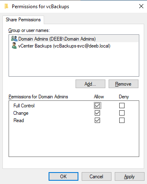Toggle the Allow checkbox for Change
147x184 pixels.
pyautogui.click(x=97, y=113)
